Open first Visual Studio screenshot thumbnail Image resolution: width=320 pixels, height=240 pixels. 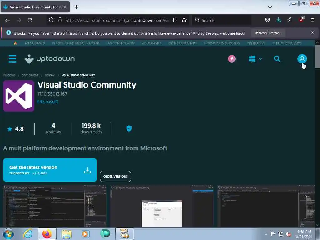(x=55, y=206)
